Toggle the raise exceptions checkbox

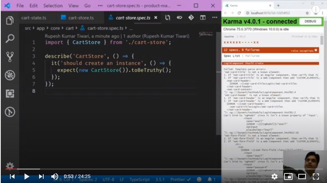pyautogui.click(x=316, y=50)
